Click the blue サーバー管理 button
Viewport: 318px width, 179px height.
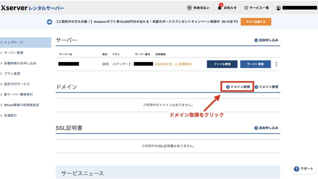point(255,64)
